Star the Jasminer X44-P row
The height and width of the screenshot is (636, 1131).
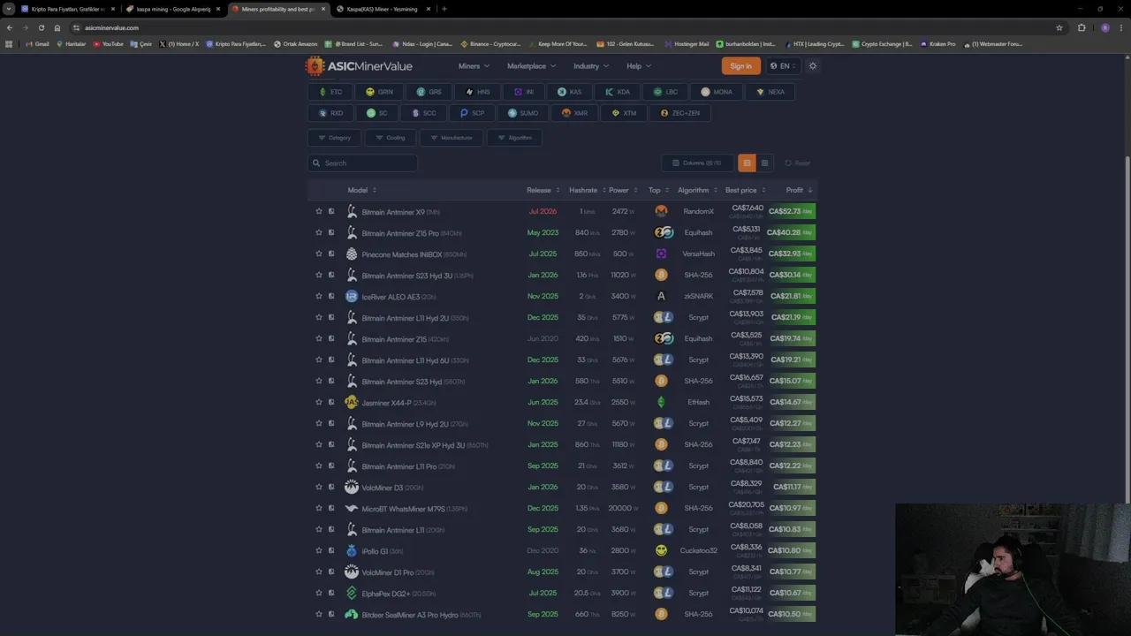(319, 402)
